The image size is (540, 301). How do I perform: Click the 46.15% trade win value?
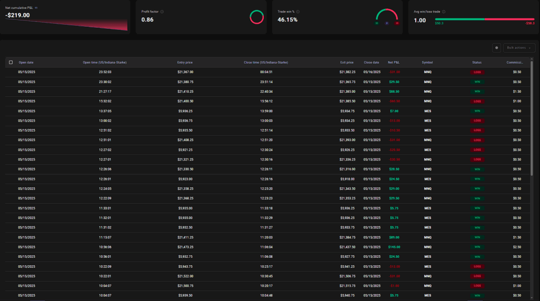pyautogui.click(x=287, y=19)
